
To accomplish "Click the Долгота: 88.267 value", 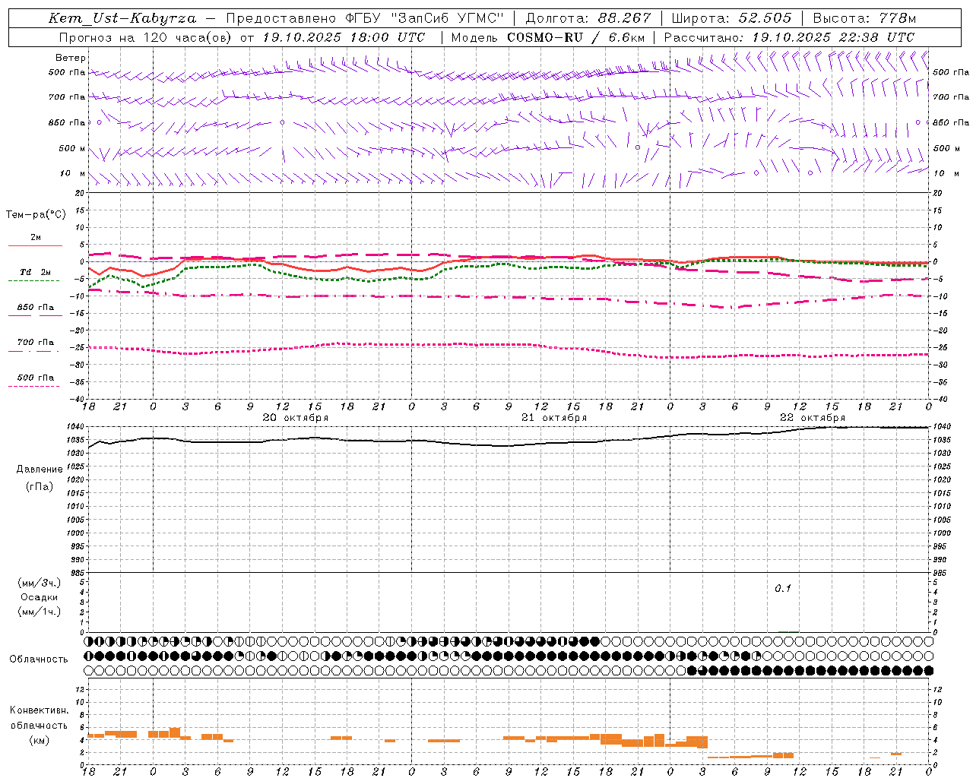I will coord(588,18).
